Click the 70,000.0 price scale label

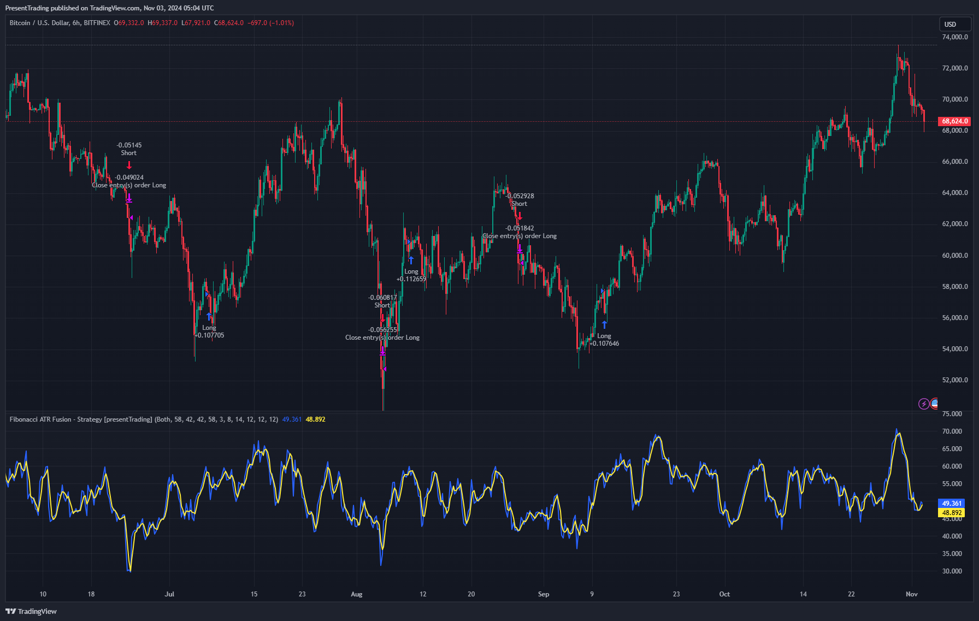pyautogui.click(x=955, y=99)
